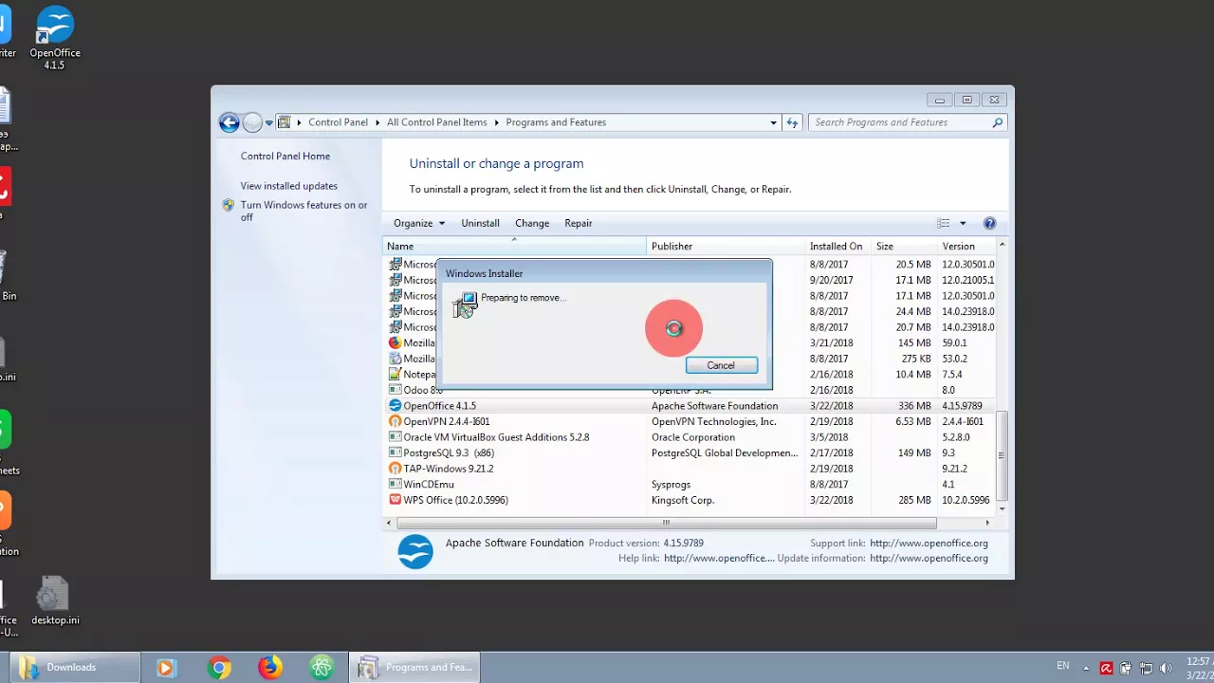
Task: Launch the media player taskbar icon
Action: click(166, 668)
